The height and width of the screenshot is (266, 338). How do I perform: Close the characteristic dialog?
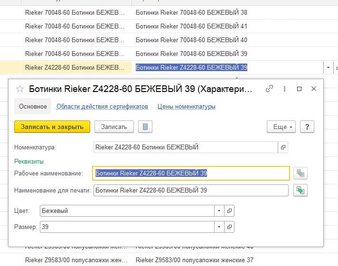coord(314,89)
